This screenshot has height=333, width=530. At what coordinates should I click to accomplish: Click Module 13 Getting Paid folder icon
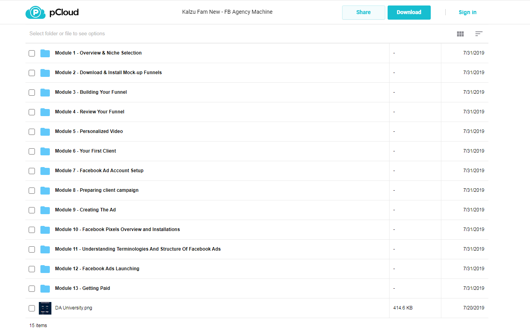click(45, 289)
